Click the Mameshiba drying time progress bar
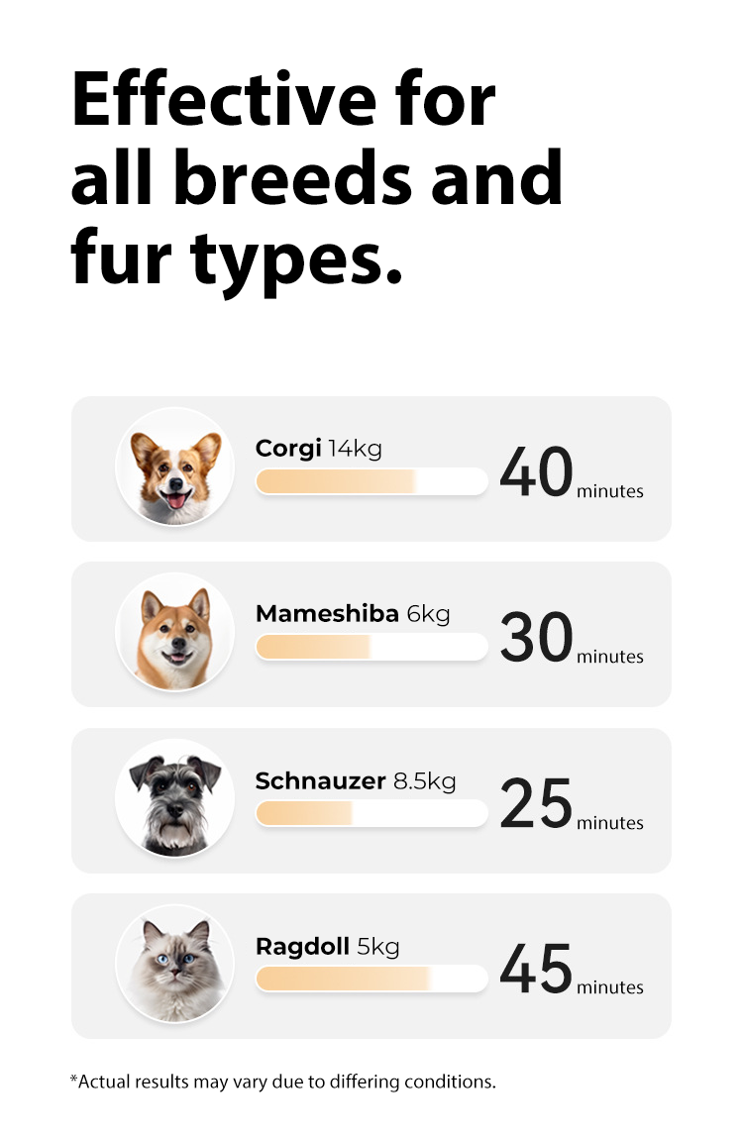Viewport: 743px width, 1137px height. [371, 647]
